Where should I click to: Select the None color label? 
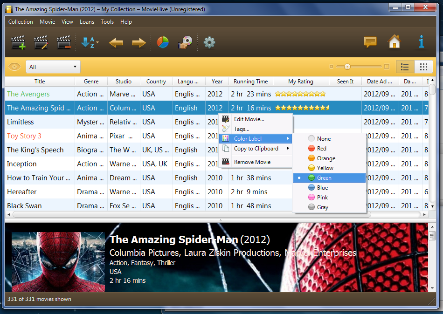tap(329, 139)
